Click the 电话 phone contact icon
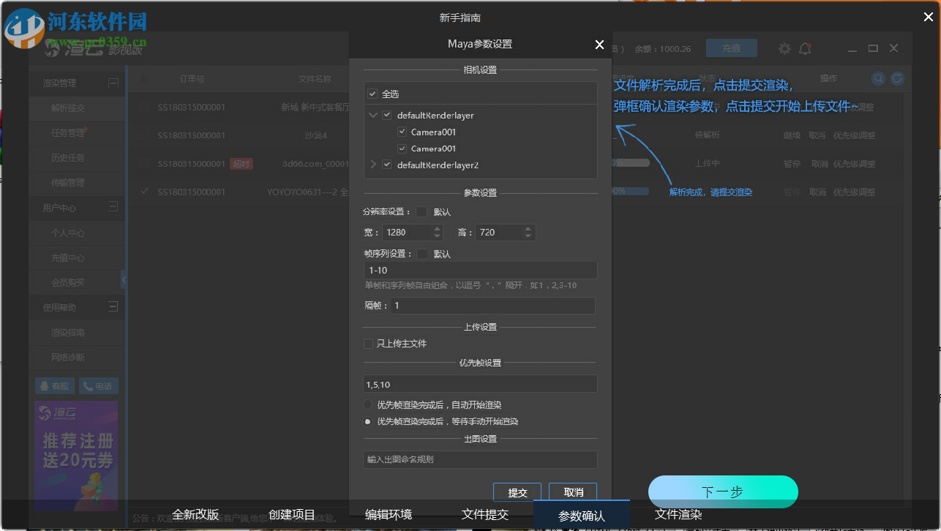The height and width of the screenshot is (531, 941). (98, 385)
